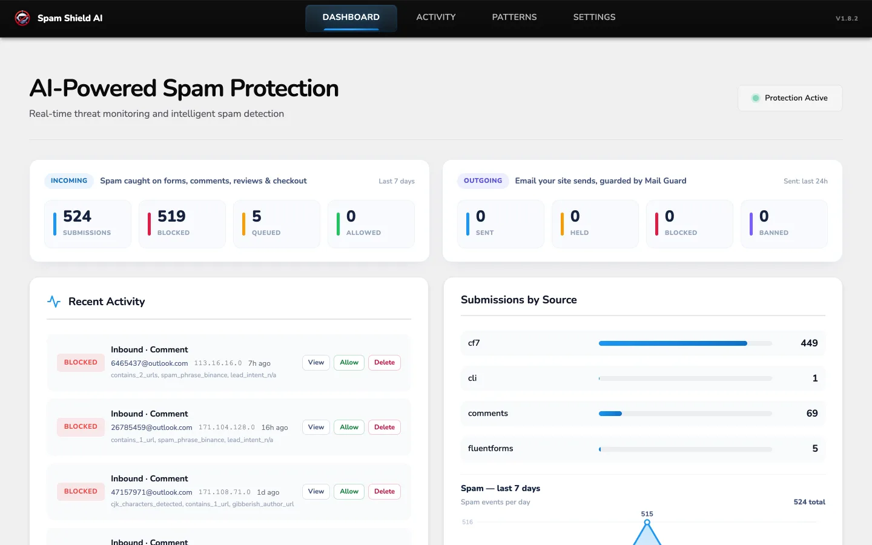Delete the comment from 47157971@outlook.com
This screenshot has height=545, width=872.
click(x=385, y=492)
